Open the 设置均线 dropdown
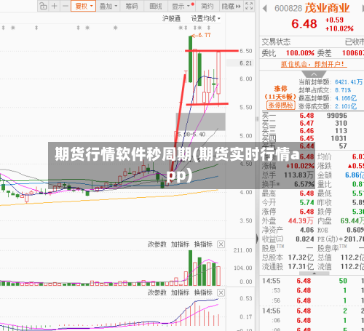 point(206,18)
